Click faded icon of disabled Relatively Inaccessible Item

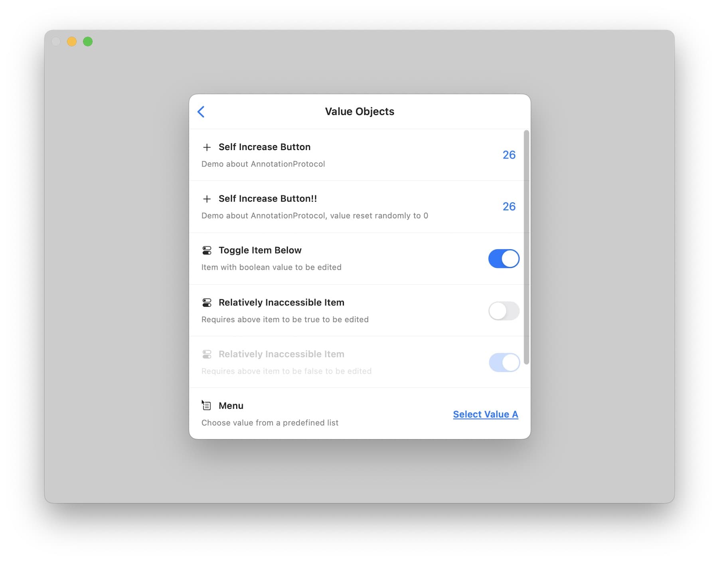(x=207, y=354)
